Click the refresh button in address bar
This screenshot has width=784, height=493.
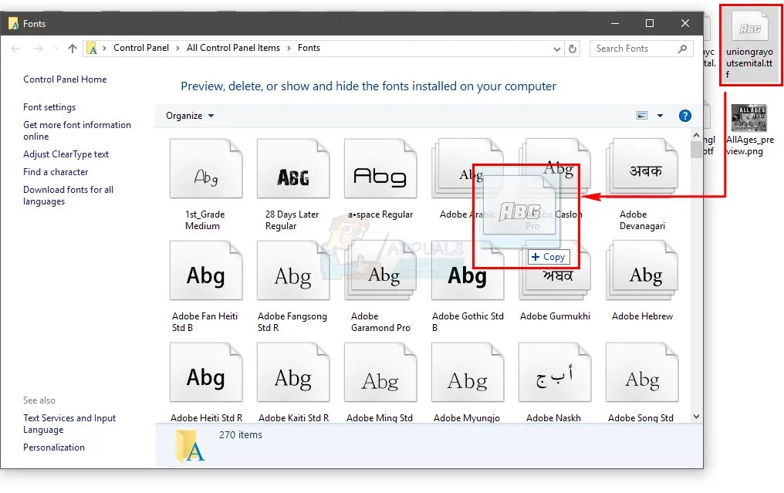pos(573,49)
